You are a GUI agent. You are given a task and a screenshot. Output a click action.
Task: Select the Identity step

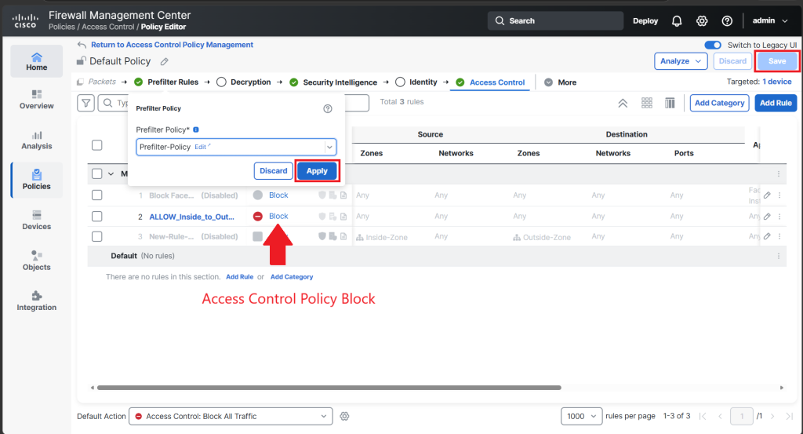point(416,82)
